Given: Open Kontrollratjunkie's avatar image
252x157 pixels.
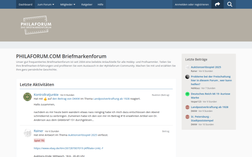Looking at the screenshot, I should click(27, 97).
